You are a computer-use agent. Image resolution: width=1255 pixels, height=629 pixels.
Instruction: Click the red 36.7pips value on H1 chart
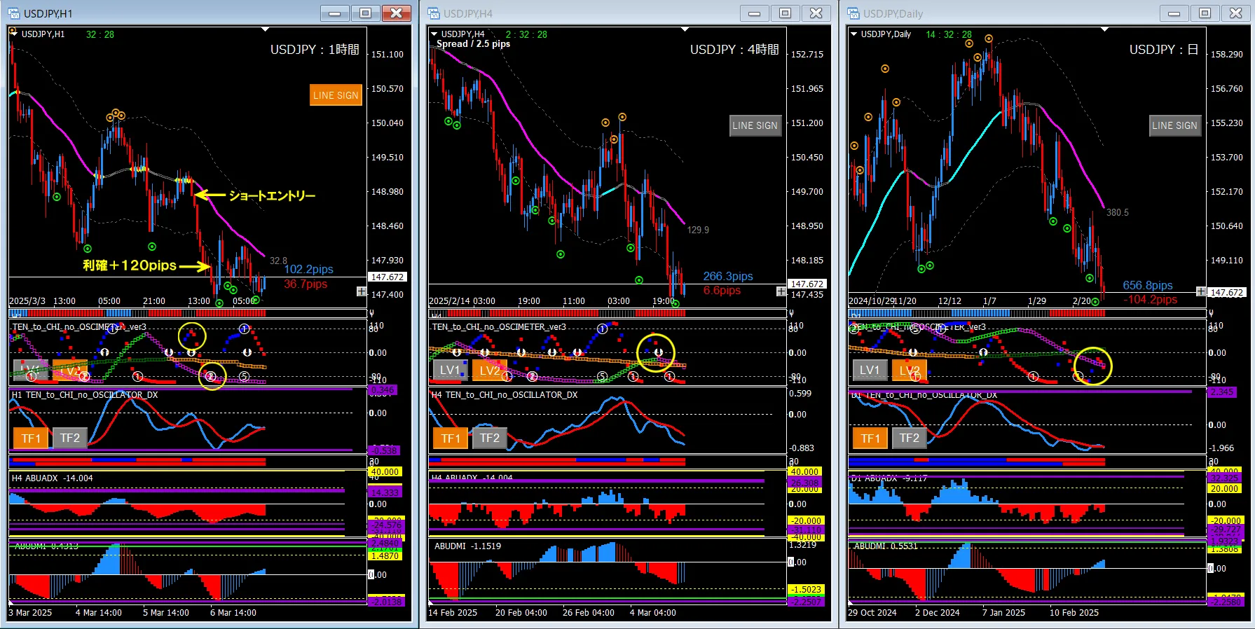click(306, 284)
